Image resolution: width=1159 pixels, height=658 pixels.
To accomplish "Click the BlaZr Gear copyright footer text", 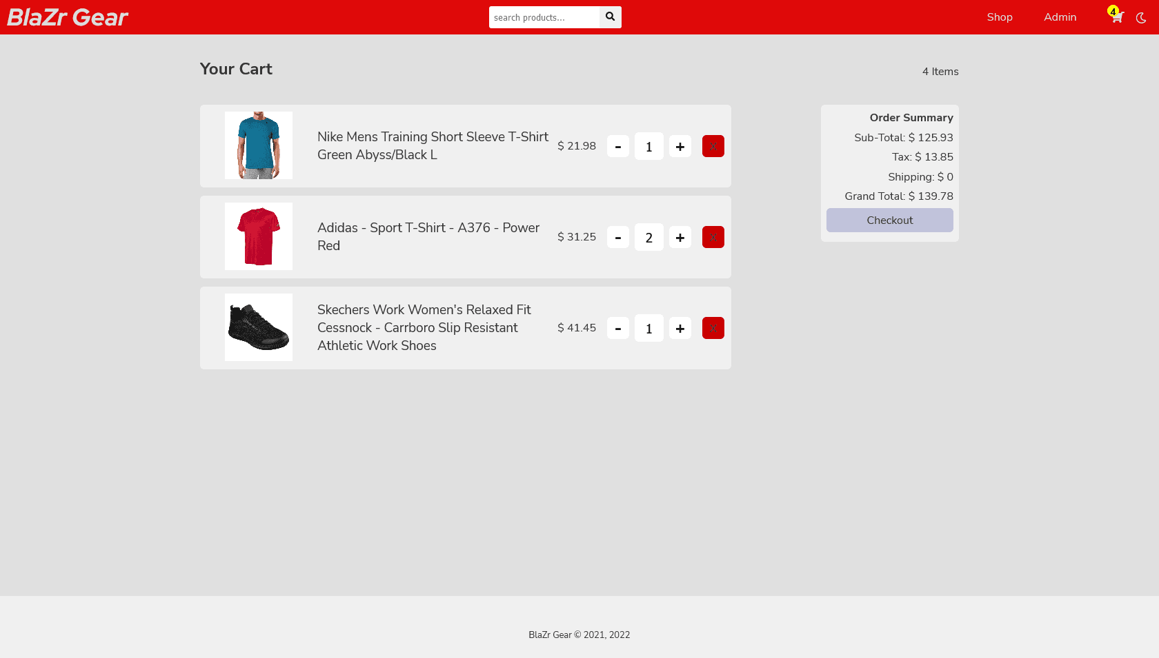I will point(579,635).
